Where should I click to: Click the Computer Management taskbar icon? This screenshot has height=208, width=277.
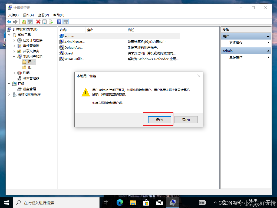(173, 203)
